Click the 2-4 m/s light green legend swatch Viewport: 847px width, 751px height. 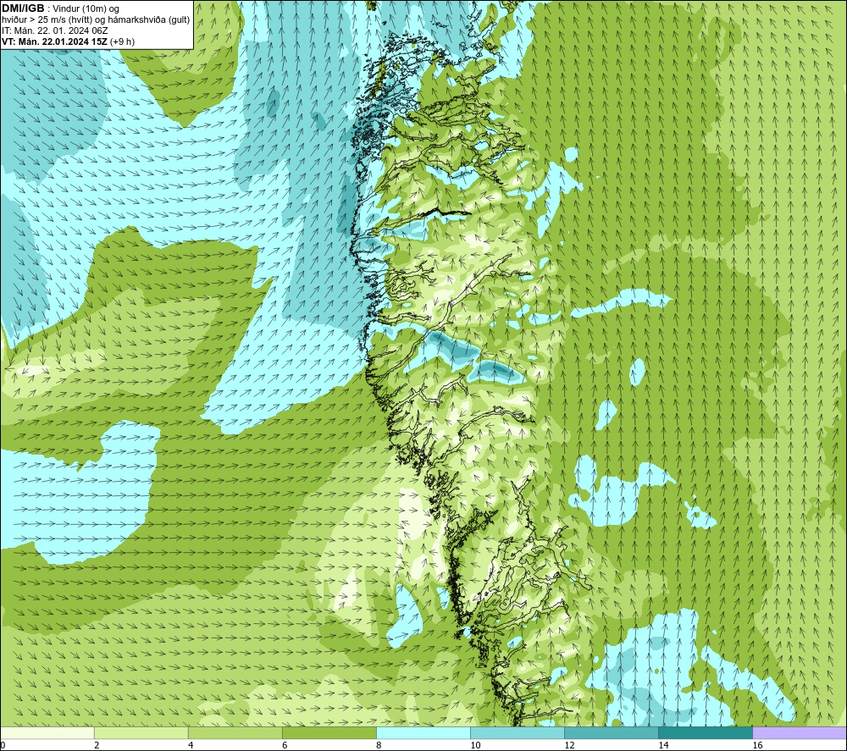pyautogui.click(x=141, y=732)
